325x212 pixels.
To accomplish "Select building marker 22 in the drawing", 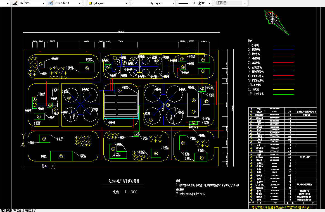I will [x=44, y=139].
